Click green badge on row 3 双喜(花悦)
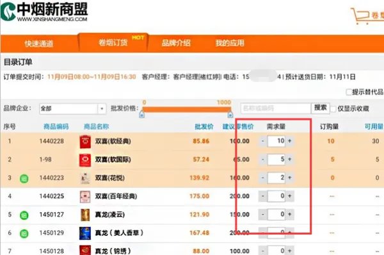Image resolution: width=384 pixels, height=255 pixels. [x=24, y=178]
